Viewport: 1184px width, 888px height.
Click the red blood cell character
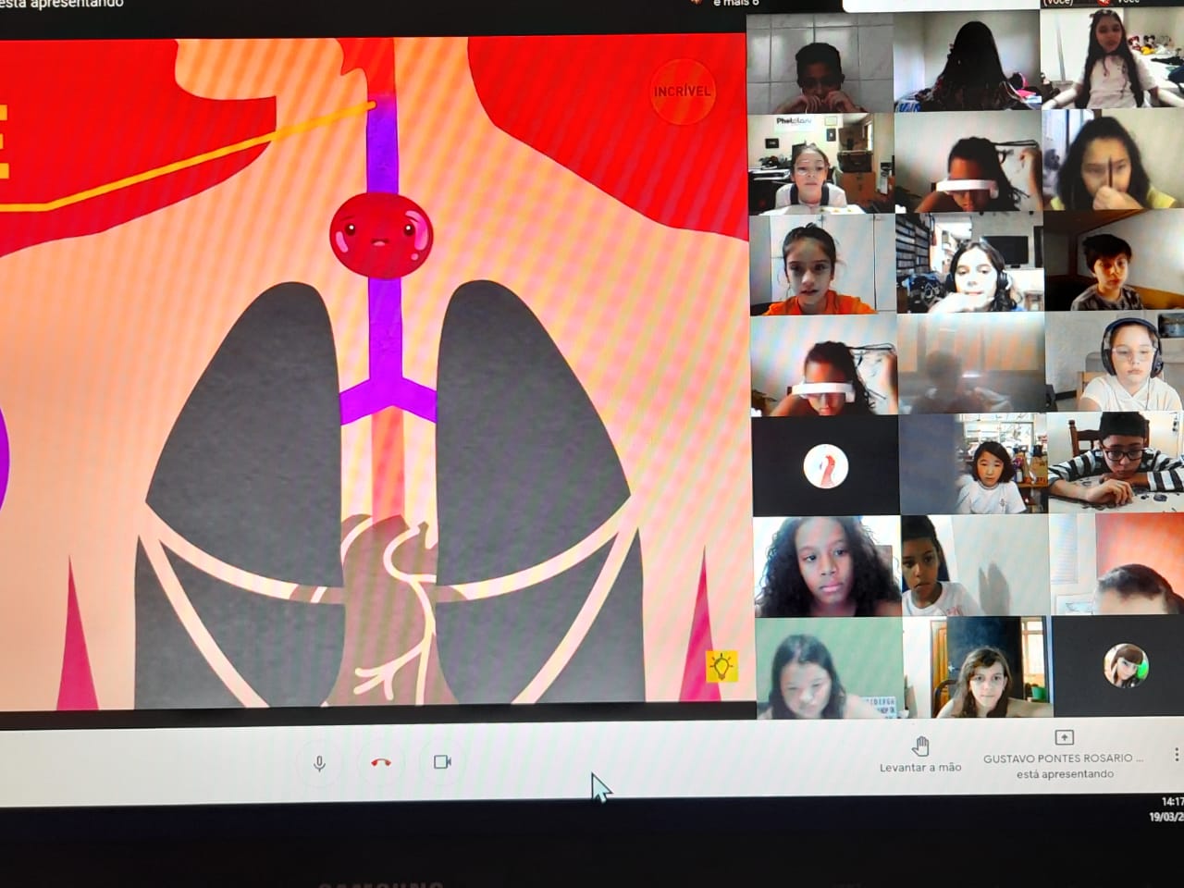pos(381,235)
